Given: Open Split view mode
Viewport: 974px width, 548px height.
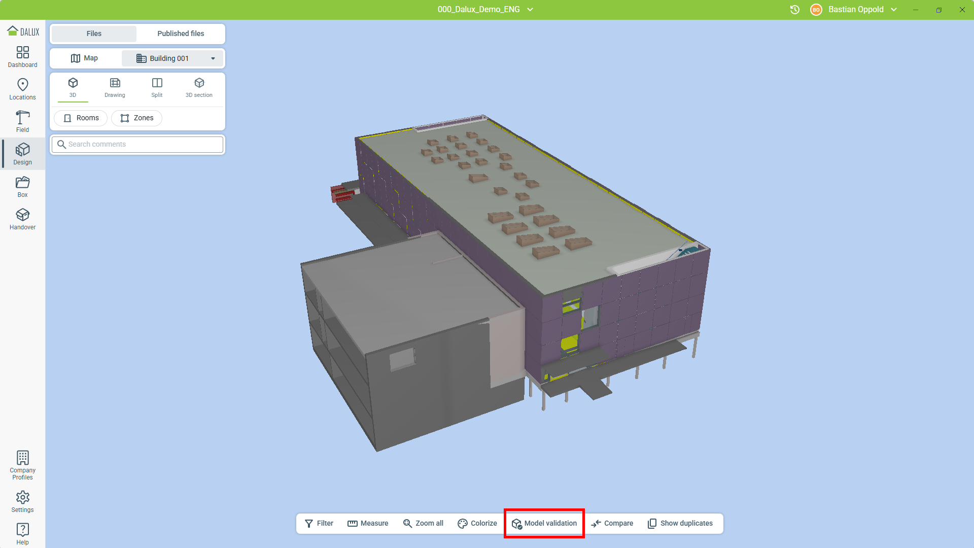Looking at the screenshot, I should [157, 87].
